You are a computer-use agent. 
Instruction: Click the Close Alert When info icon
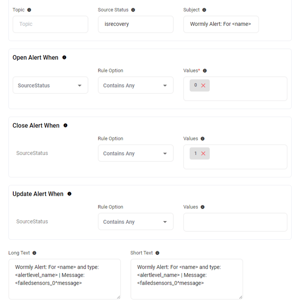tap(66, 126)
